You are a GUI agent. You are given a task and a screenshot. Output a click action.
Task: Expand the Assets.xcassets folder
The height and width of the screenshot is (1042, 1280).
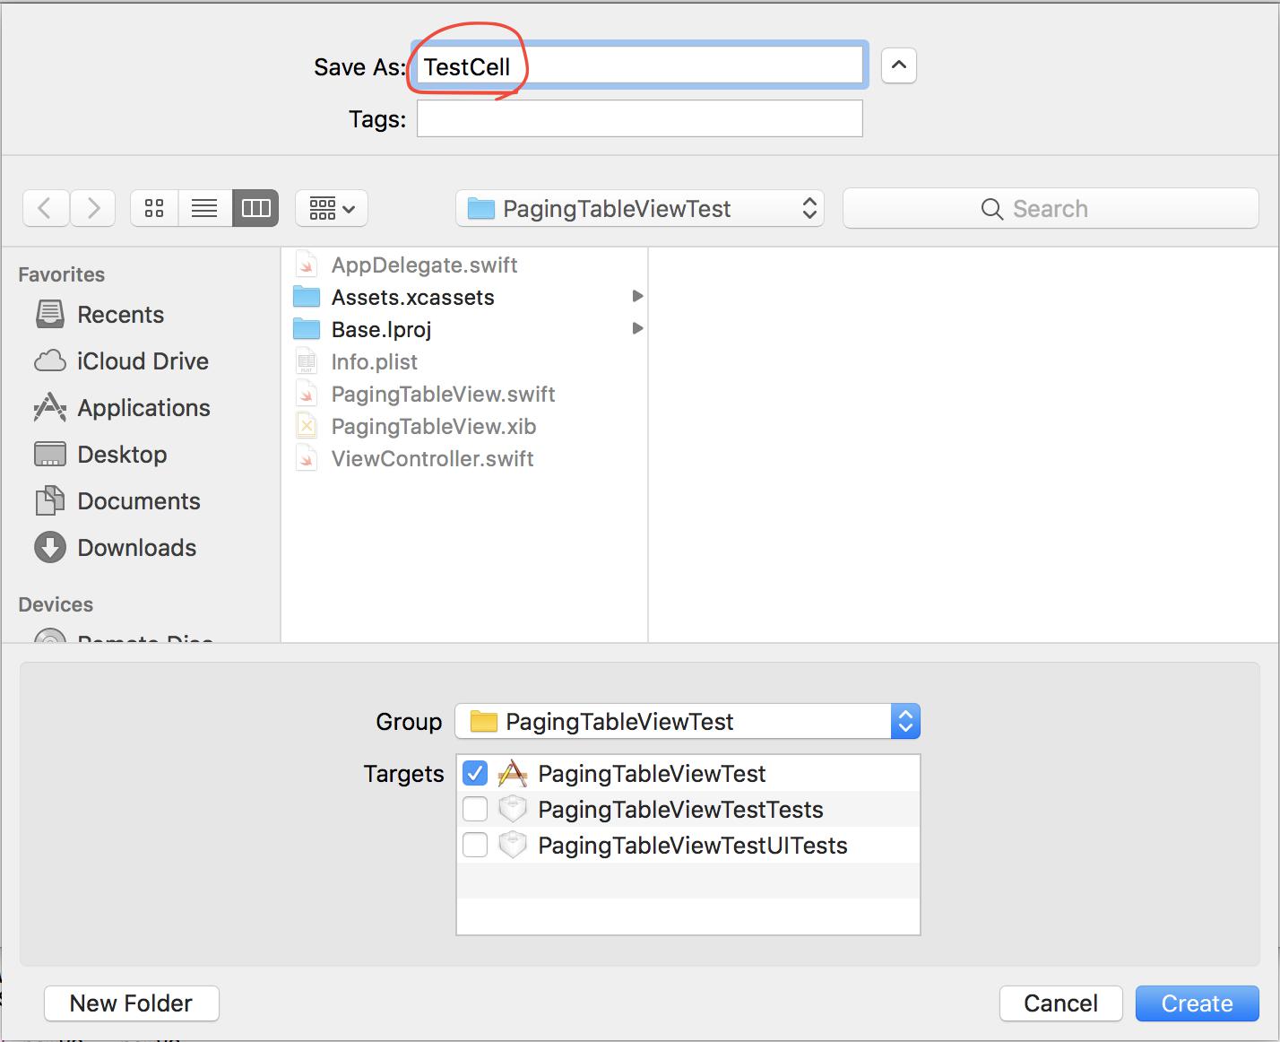(637, 297)
